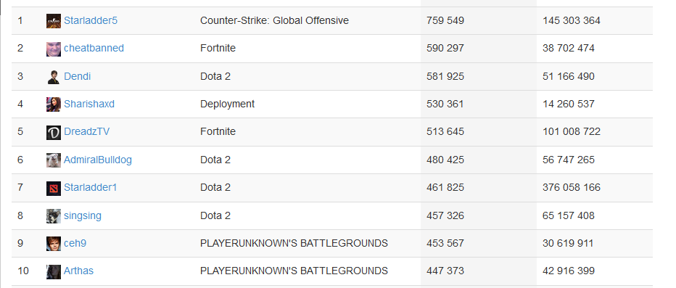Open the singsing channel link
Screen dimensions: 676x288
(x=83, y=215)
